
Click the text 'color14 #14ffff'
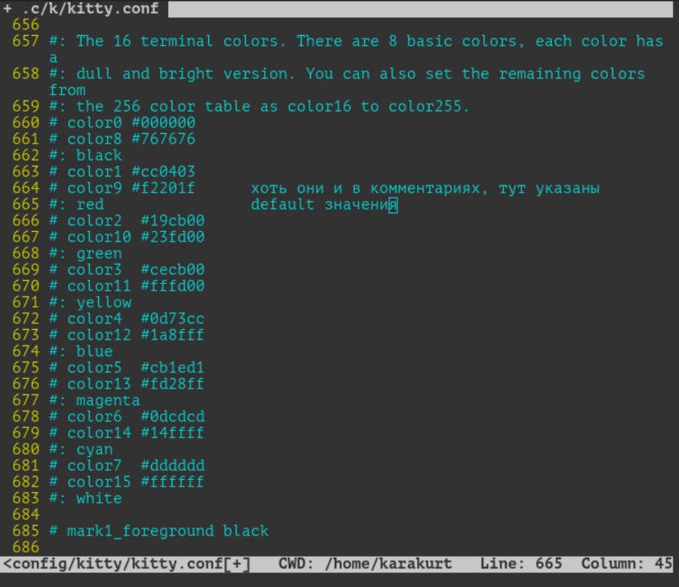136,433
